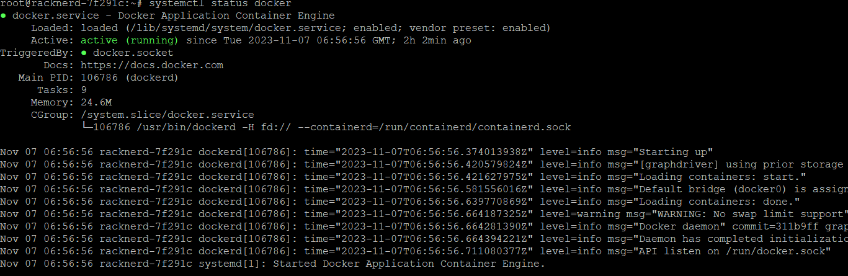Click the Main PID value 106786 (dockerd)
Screen dimensions: 848x276
130,78
